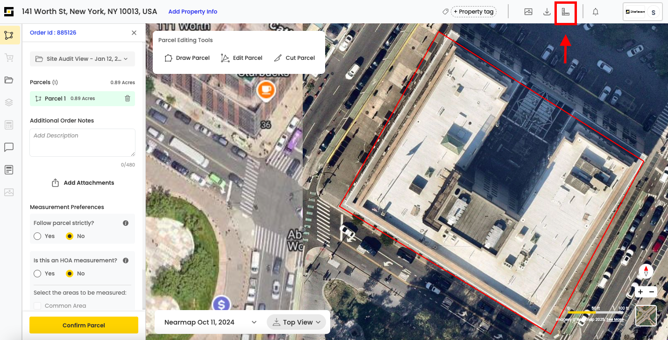Open the calculator icon in sidebar

click(8, 125)
